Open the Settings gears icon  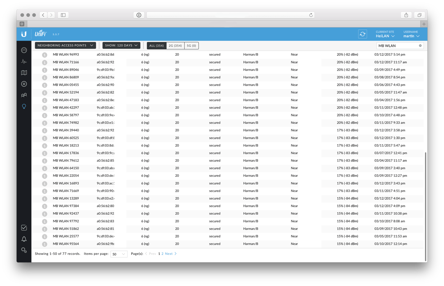(x=24, y=250)
